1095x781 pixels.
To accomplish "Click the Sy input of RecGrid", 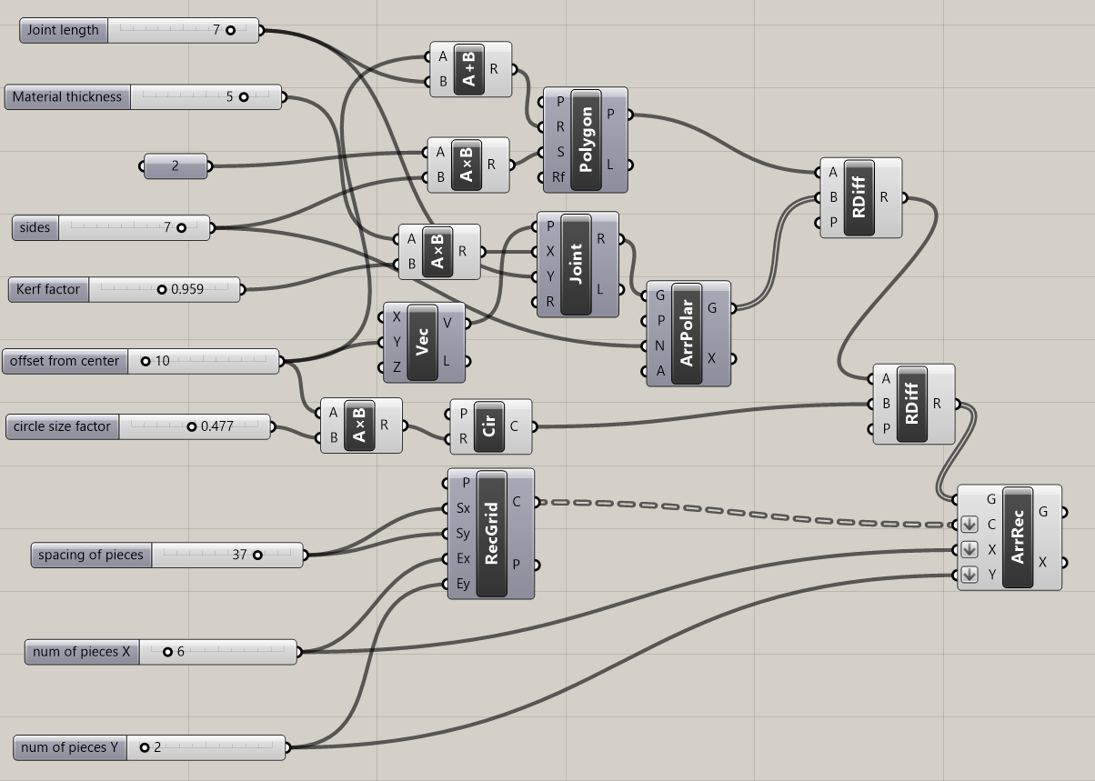I will (x=464, y=534).
